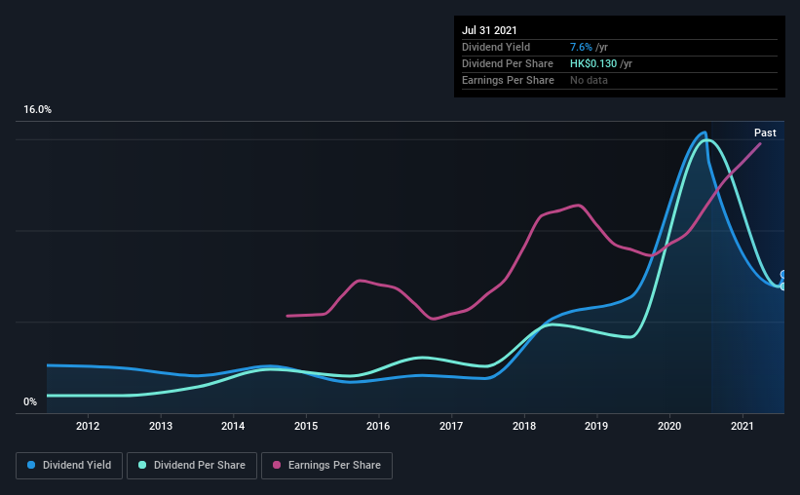Image resolution: width=800 pixels, height=495 pixels.
Task: Click the teal Dividend Per Share legend dot
Action: [x=143, y=466]
